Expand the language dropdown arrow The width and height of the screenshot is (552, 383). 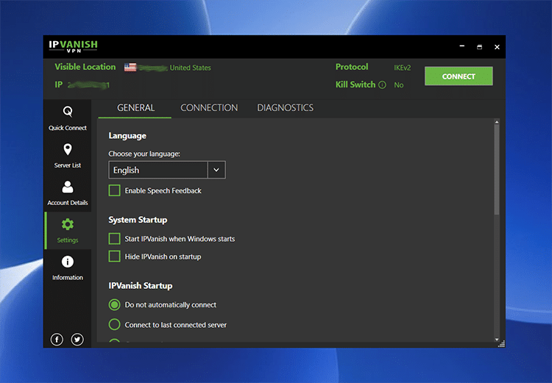click(216, 170)
